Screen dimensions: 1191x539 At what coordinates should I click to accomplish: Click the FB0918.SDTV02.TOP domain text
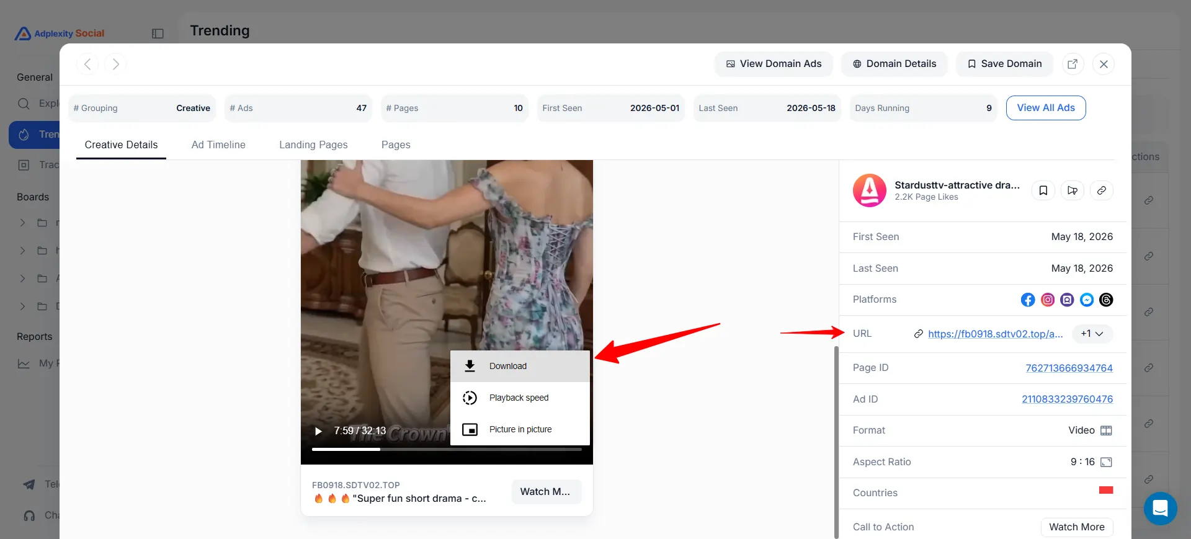[356, 485]
